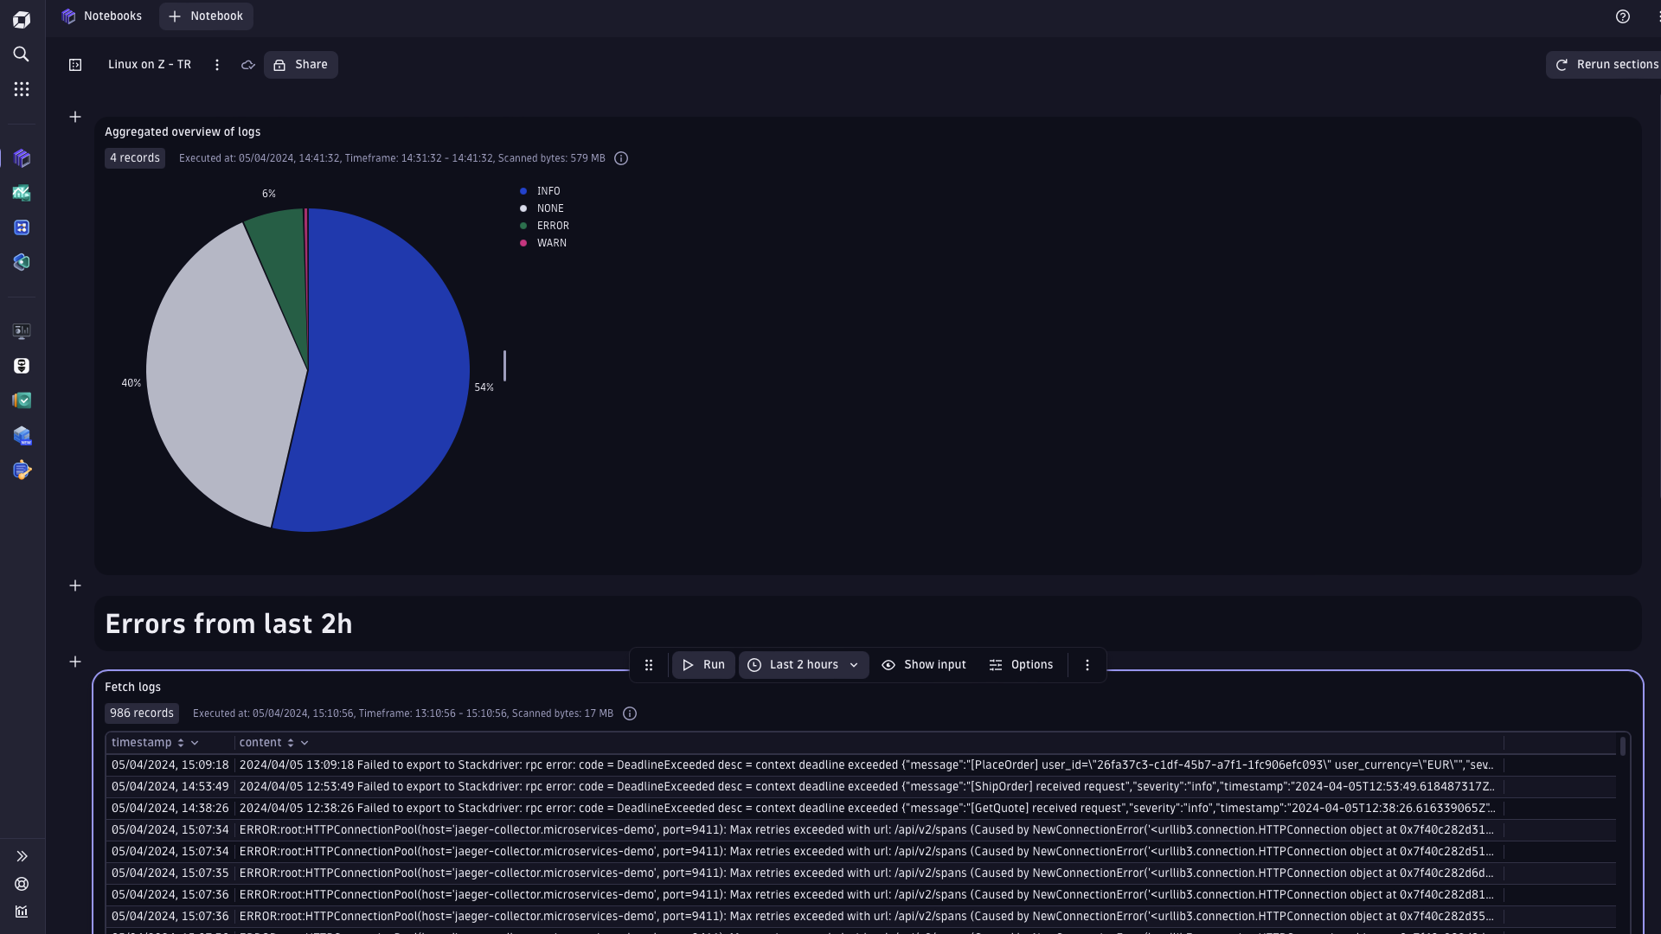Click the Dynatrace logo at top left
1661x934 pixels.
click(x=21, y=18)
